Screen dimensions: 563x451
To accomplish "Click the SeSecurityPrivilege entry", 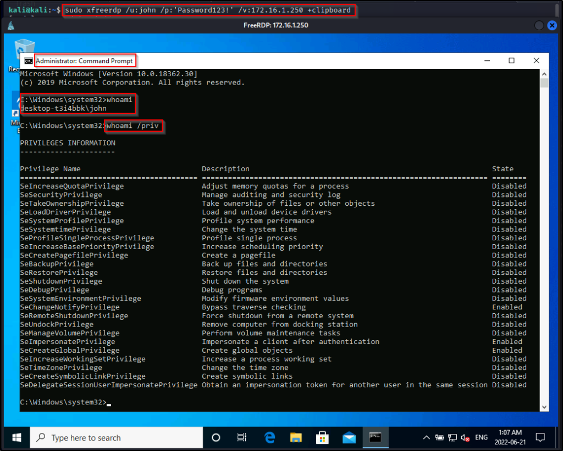I will pyautogui.click(x=61, y=195).
